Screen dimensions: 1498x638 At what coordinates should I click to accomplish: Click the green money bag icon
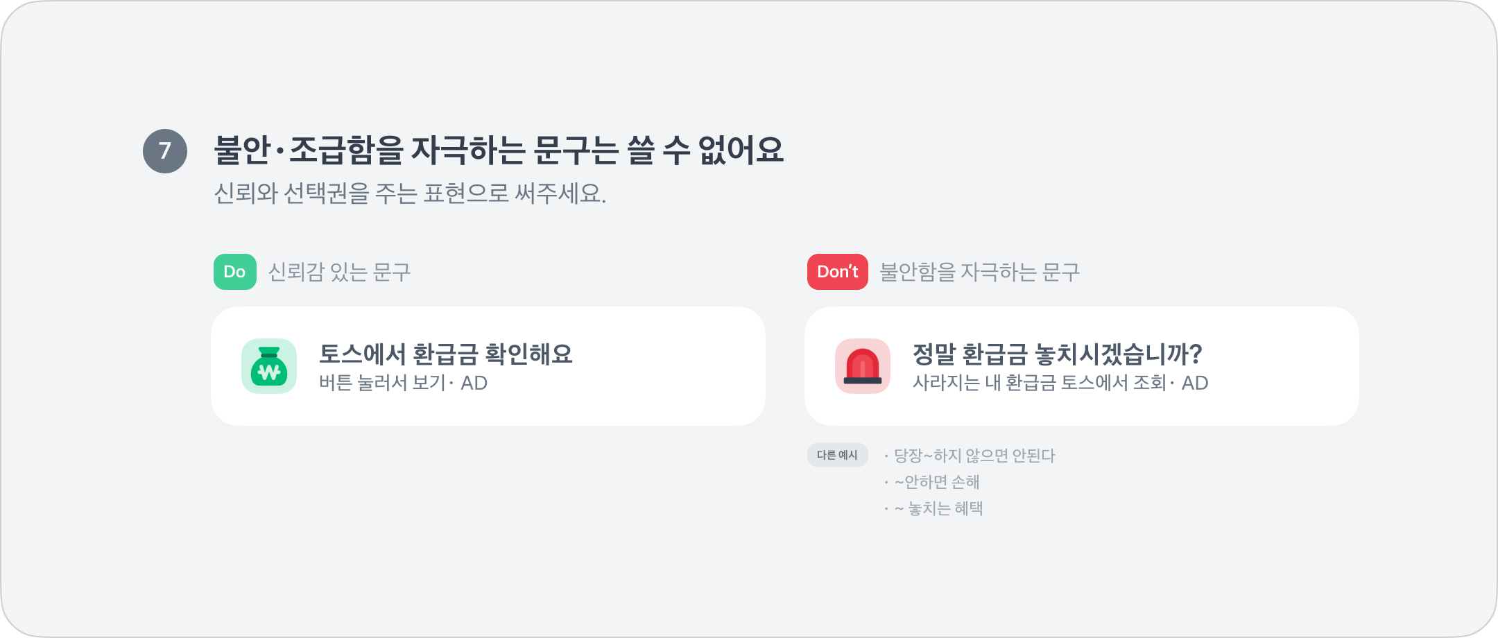[269, 366]
